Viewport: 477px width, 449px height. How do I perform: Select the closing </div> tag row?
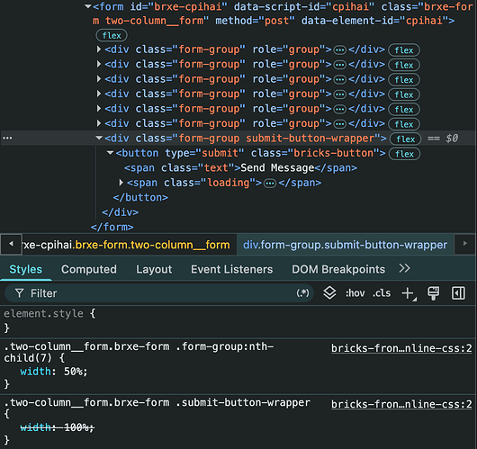[121, 212]
